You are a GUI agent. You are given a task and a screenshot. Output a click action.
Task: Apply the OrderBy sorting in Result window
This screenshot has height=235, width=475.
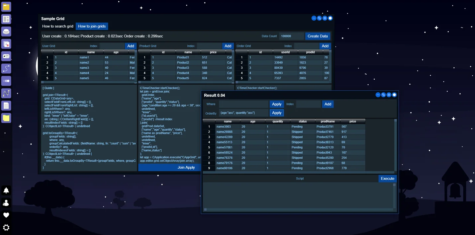pyautogui.click(x=277, y=113)
